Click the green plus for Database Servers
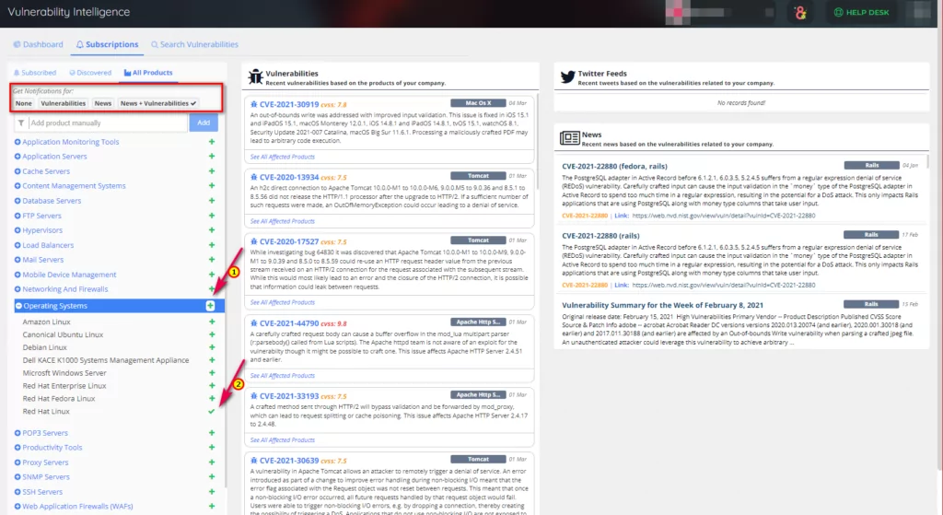This screenshot has height=515, width=943. pyautogui.click(x=212, y=201)
